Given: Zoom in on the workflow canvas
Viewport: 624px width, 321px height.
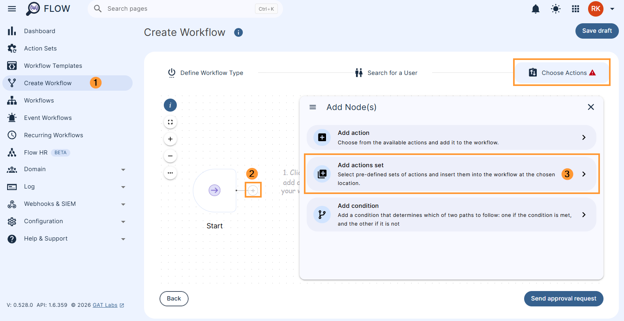Looking at the screenshot, I should [170, 139].
